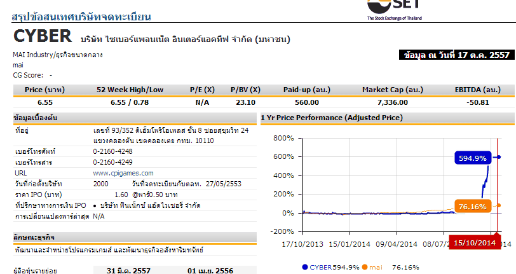The height and width of the screenshot is (274, 516).
Task: Click the 800% chart axis label
Action: click(x=283, y=138)
